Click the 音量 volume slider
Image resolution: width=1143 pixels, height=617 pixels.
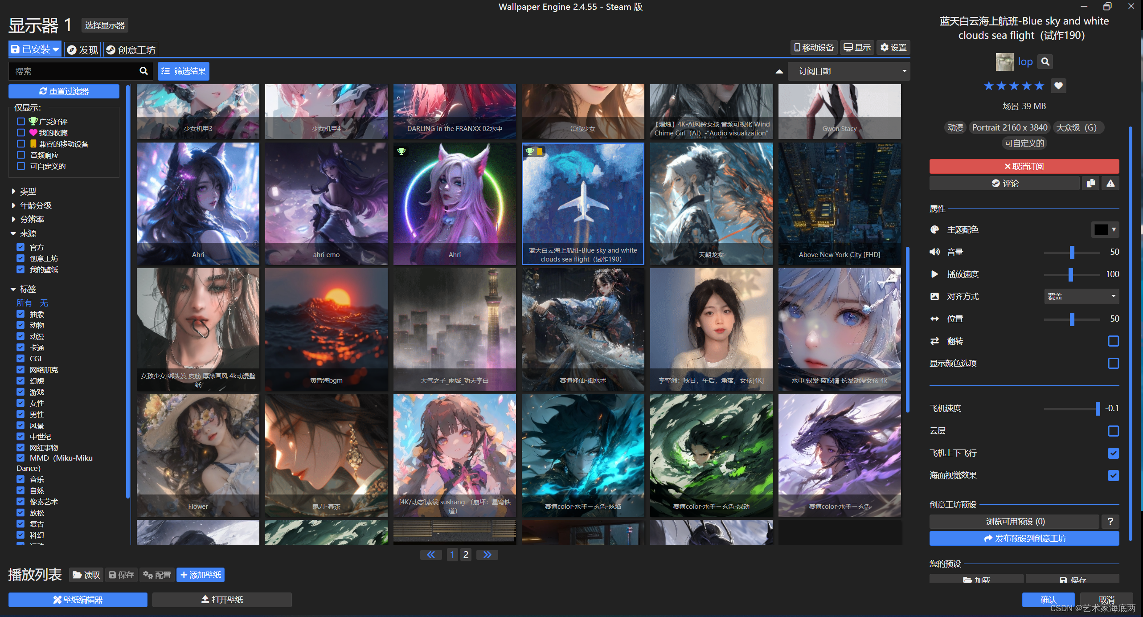tap(1072, 252)
